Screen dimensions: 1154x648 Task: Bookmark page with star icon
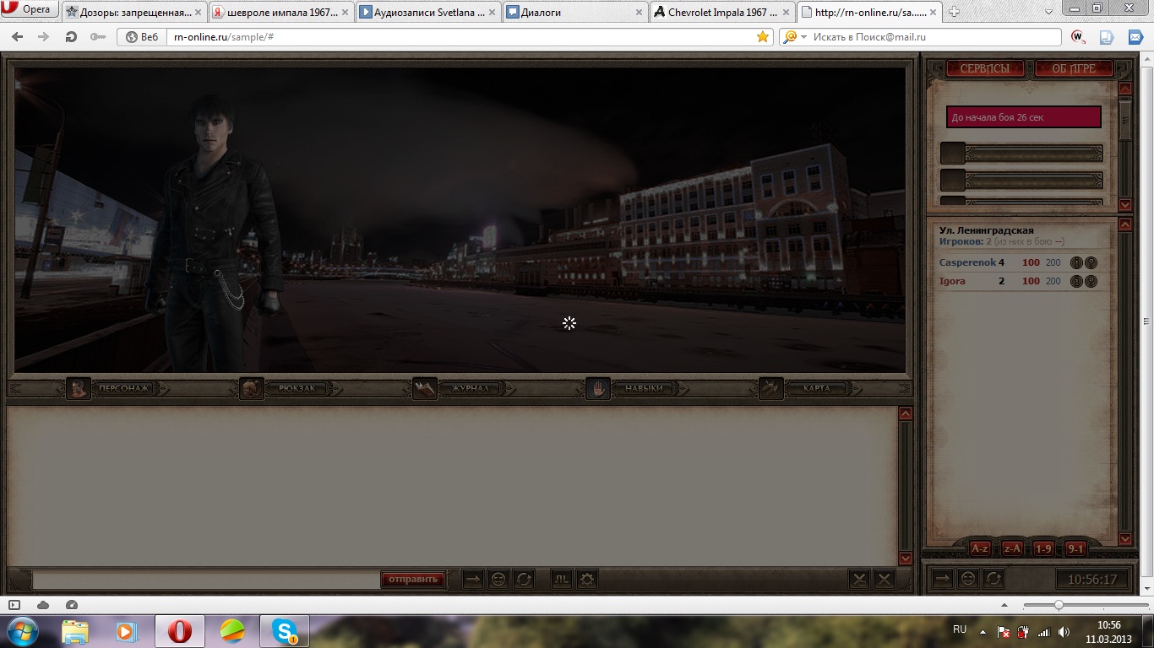[x=763, y=37]
